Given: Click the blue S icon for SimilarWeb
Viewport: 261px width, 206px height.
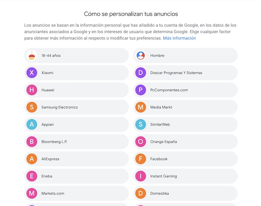Looking at the screenshot, I should pos(141,125).
